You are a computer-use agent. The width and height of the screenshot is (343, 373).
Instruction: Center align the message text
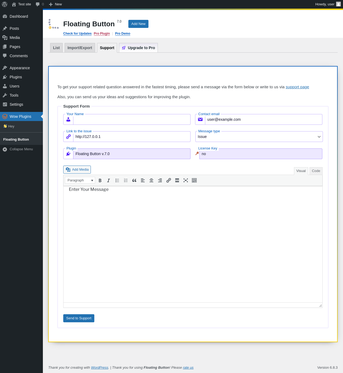point(151,181)
